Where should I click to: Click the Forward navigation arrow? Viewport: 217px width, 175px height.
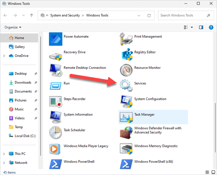(x=15, y=16)
